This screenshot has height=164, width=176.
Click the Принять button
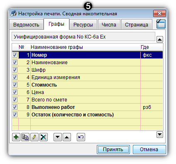[113, 150]
